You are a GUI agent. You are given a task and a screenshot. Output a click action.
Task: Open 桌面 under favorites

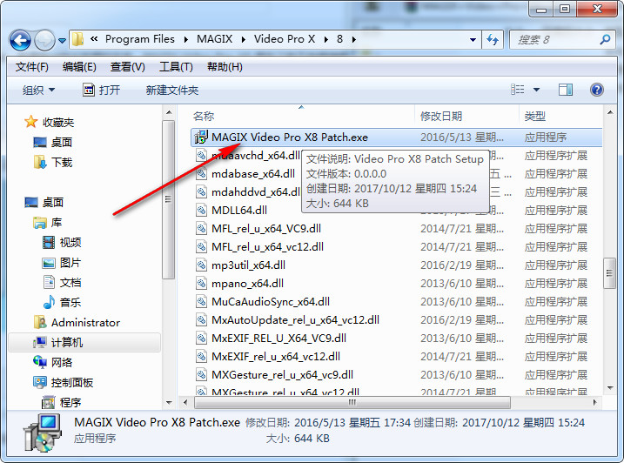pos(61,143)
